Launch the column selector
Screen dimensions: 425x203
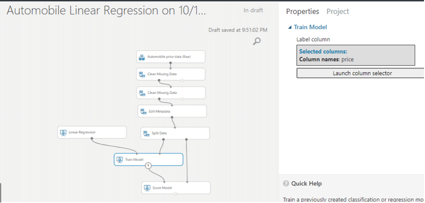360,73
